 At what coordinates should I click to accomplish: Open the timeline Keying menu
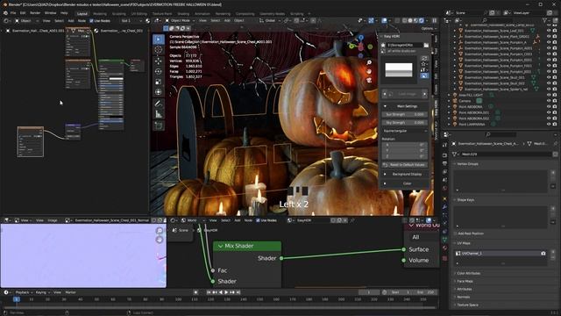click(42, 292)
